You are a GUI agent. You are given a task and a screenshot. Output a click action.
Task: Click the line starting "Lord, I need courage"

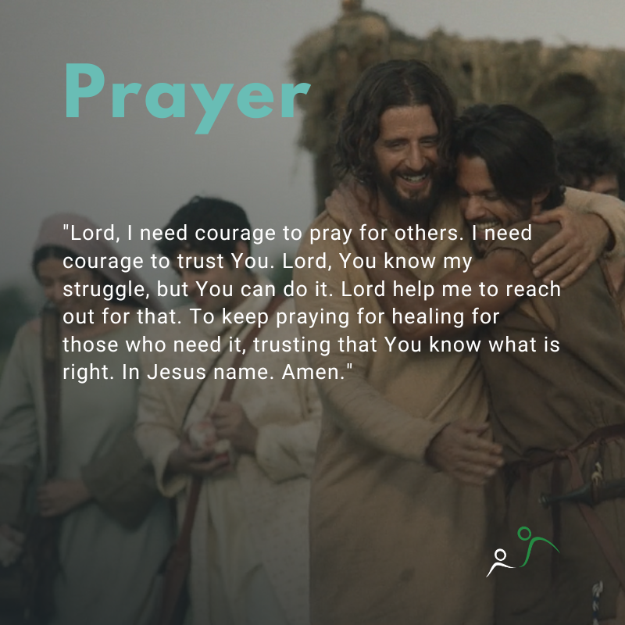tap(298, 233)
